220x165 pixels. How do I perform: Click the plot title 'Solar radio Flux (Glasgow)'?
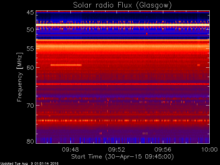pos(122,5)
